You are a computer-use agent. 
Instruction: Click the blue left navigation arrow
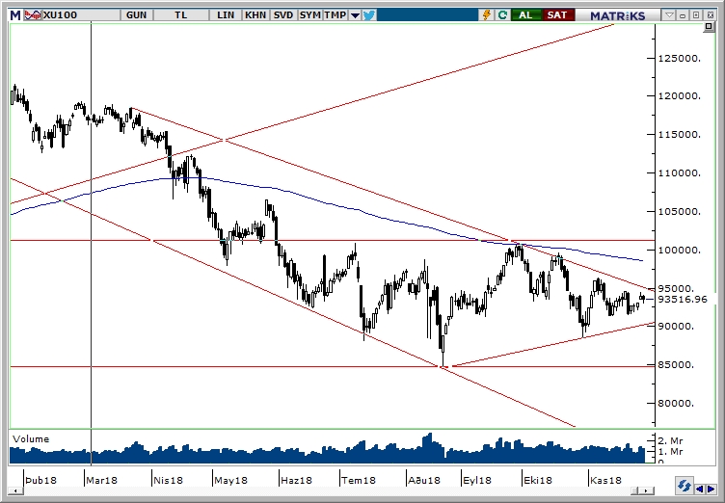click(699, 489)
